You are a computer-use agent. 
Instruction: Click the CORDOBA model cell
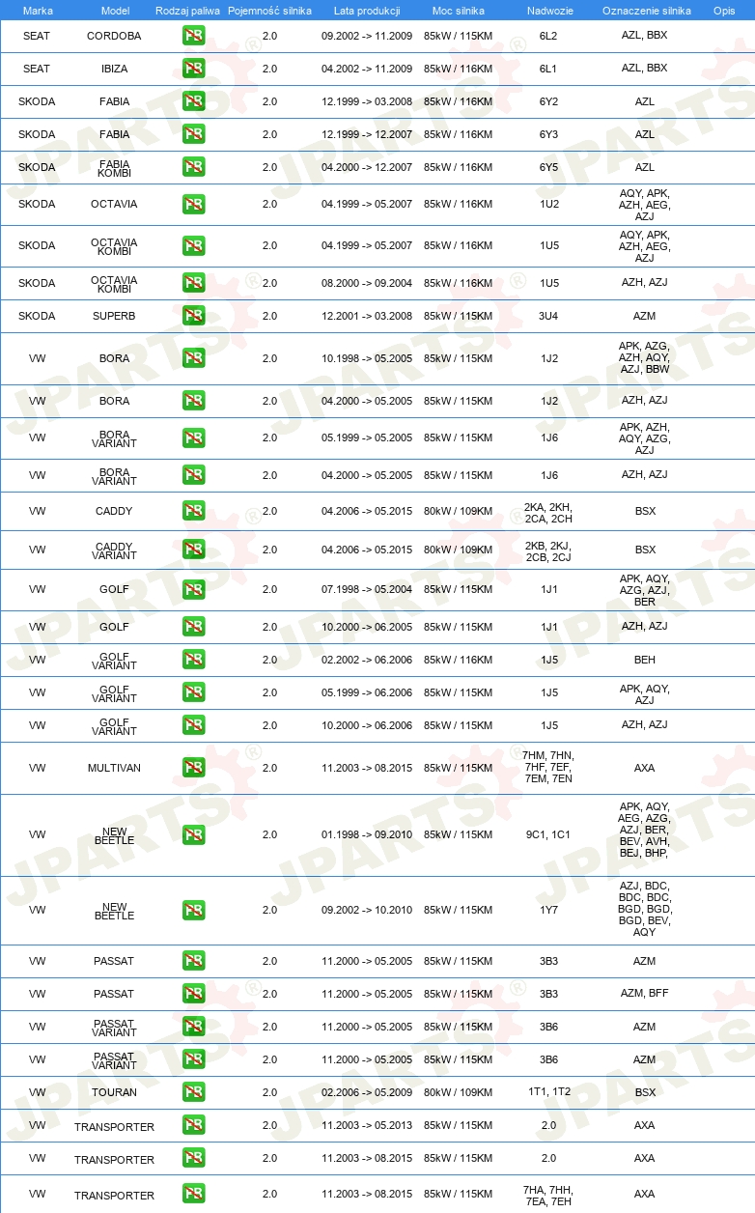[114, 36]
